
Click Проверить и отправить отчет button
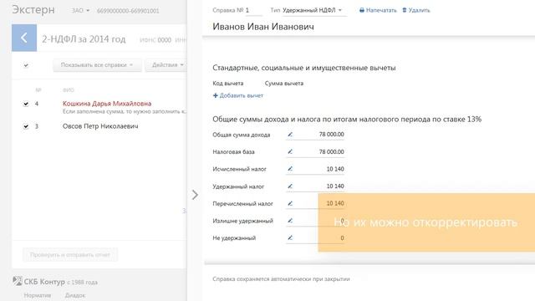70,255
